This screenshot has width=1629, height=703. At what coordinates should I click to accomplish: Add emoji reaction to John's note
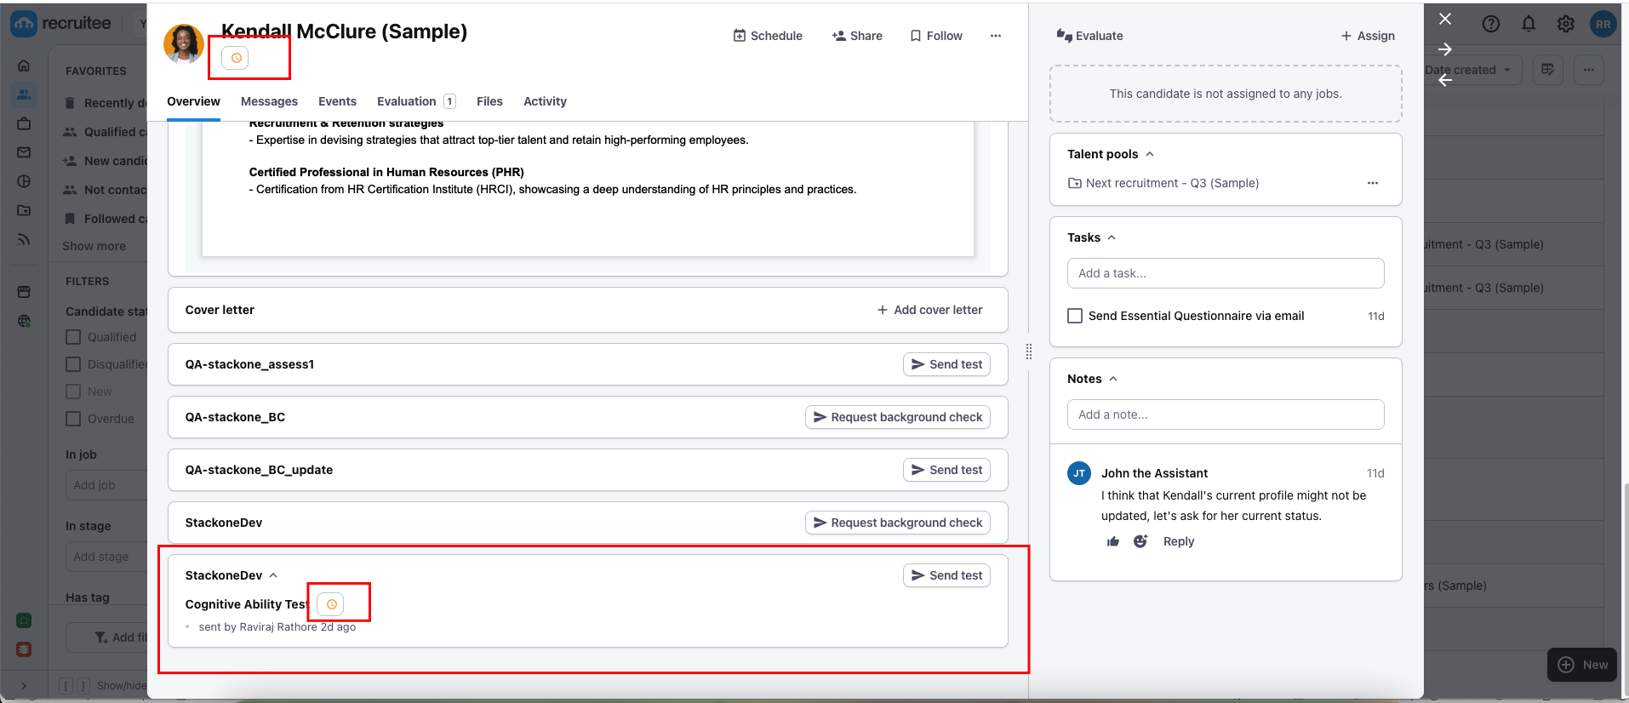click(1140, 541)
